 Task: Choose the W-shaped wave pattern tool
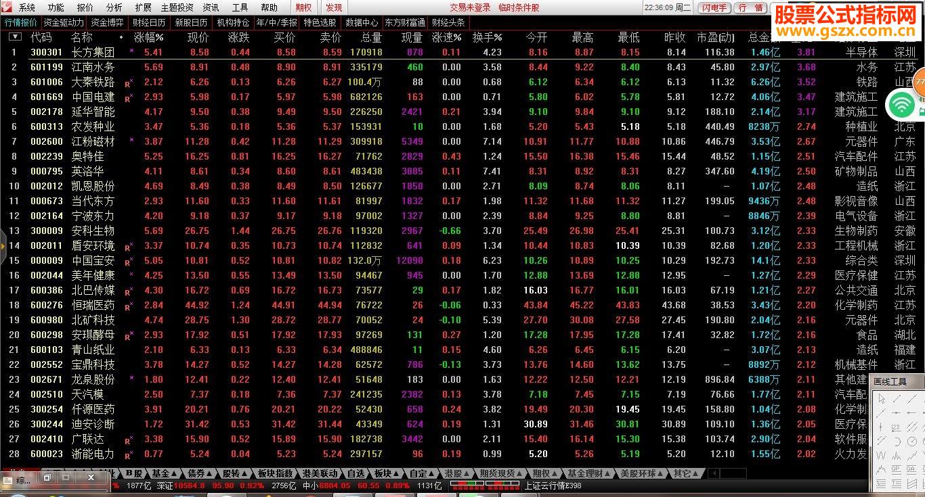click(881, 455)
